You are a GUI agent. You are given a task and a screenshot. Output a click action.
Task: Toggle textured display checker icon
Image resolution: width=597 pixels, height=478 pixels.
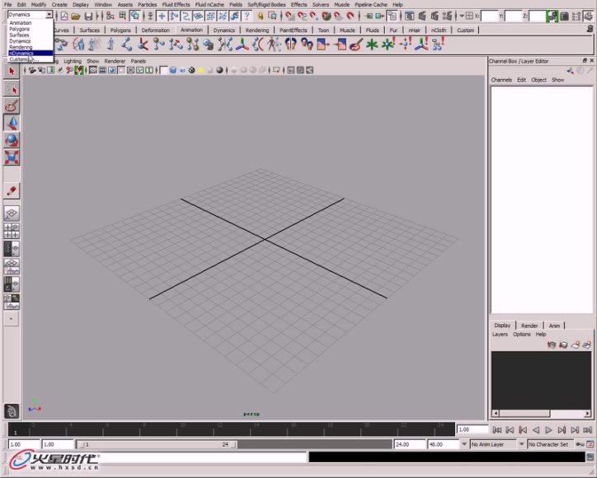click(191, 70)
